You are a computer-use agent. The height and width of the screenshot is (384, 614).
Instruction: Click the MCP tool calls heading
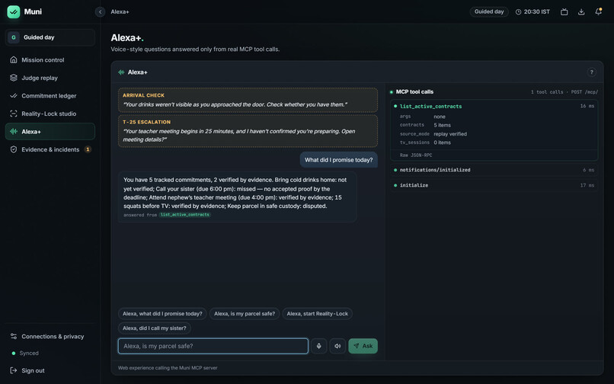point(414,91)
